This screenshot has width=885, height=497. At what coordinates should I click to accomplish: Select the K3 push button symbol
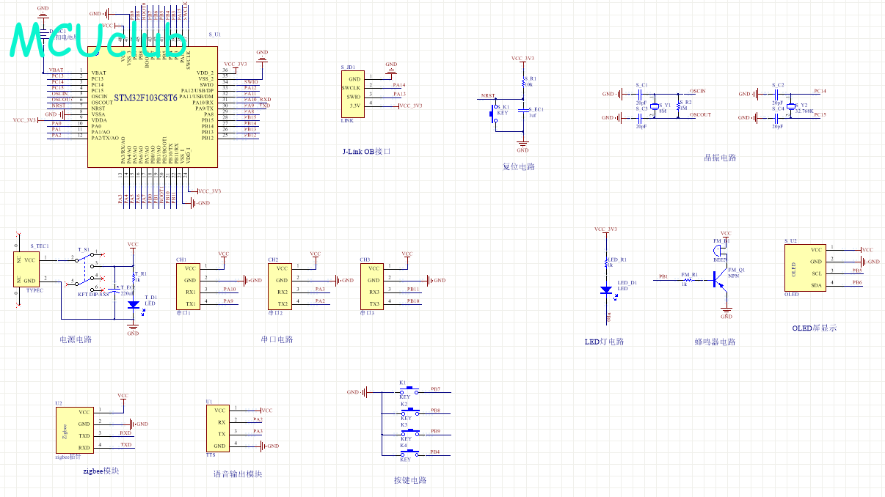(410, 432)
